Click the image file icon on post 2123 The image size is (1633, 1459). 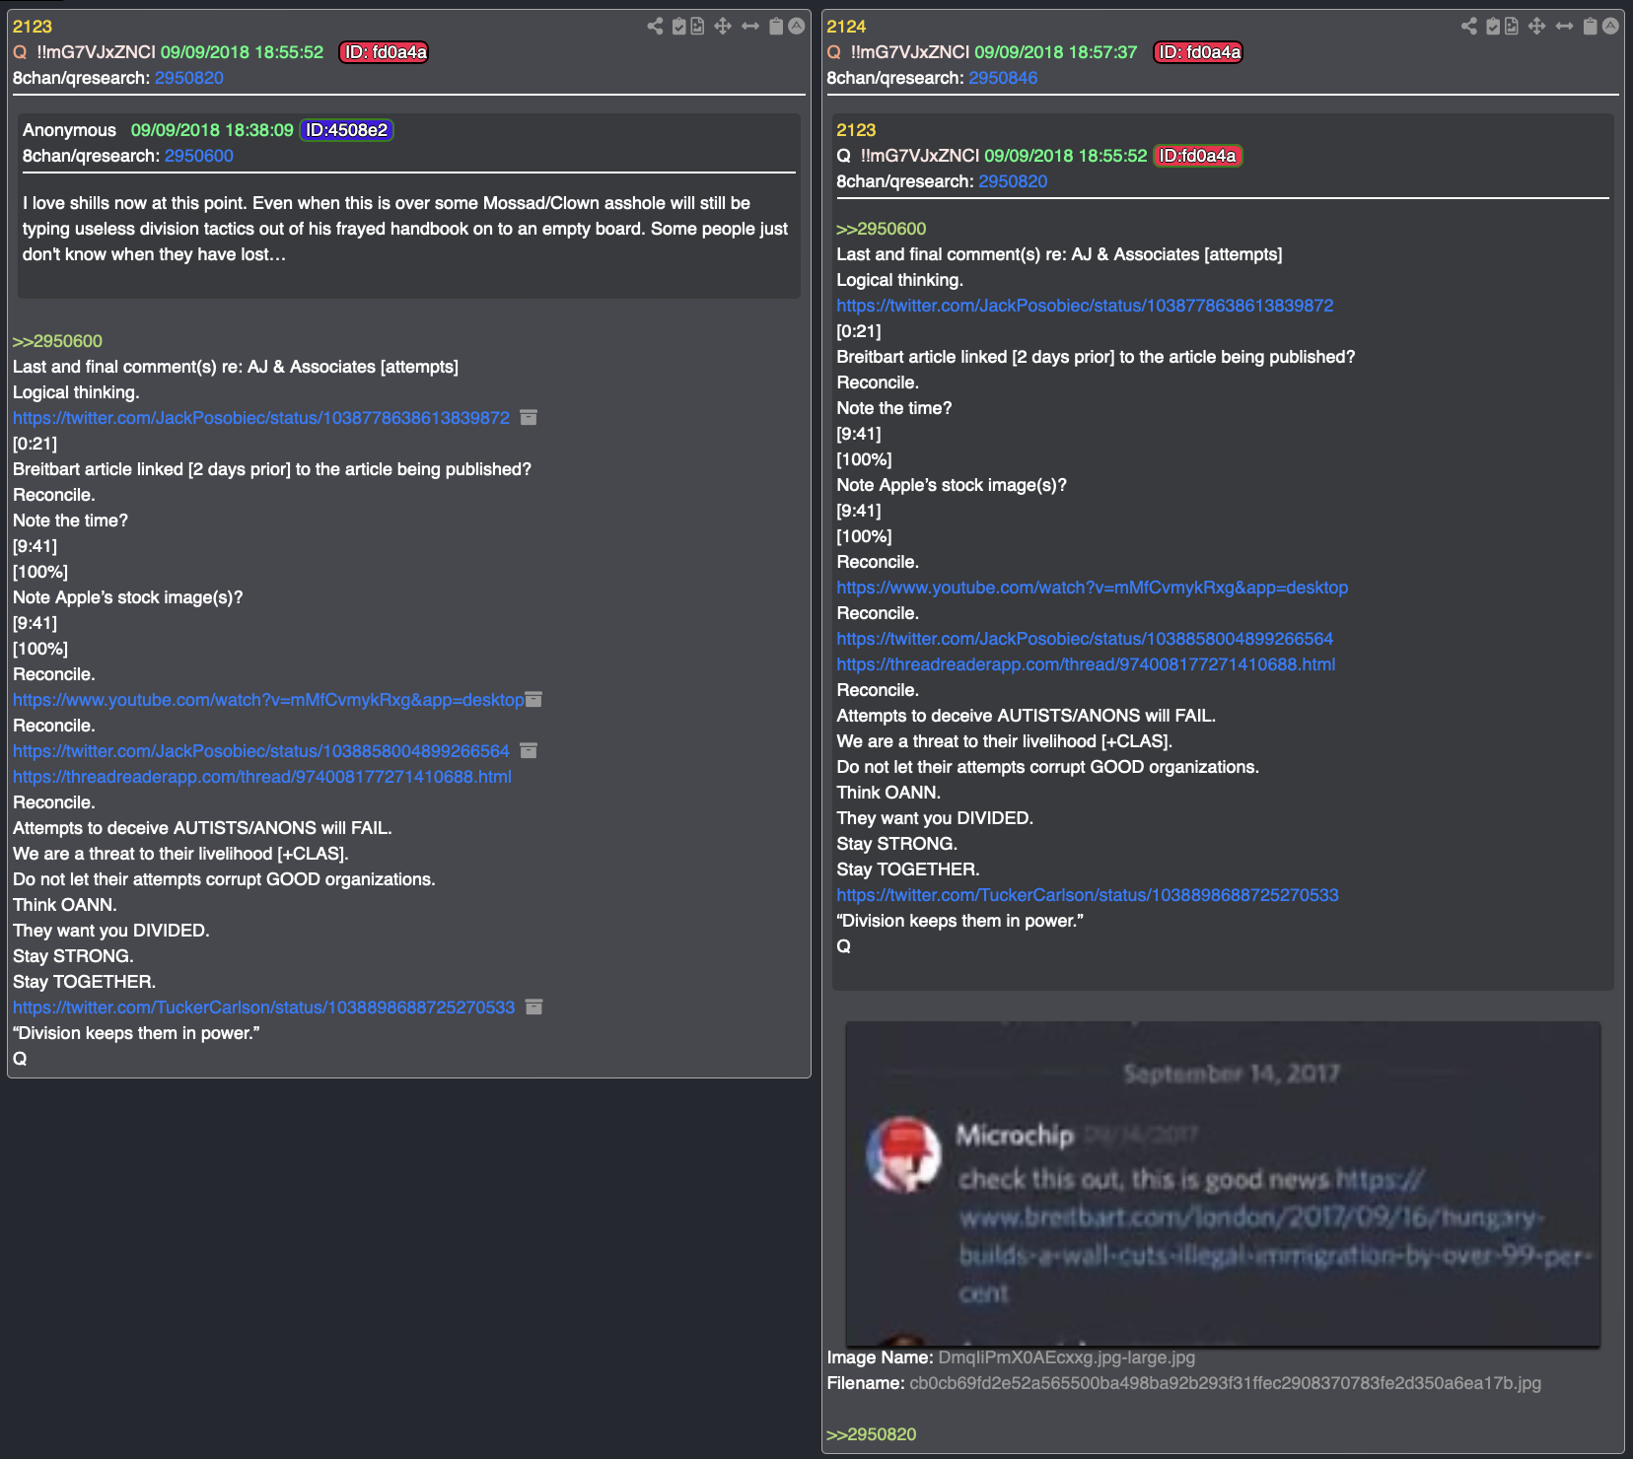697,26
